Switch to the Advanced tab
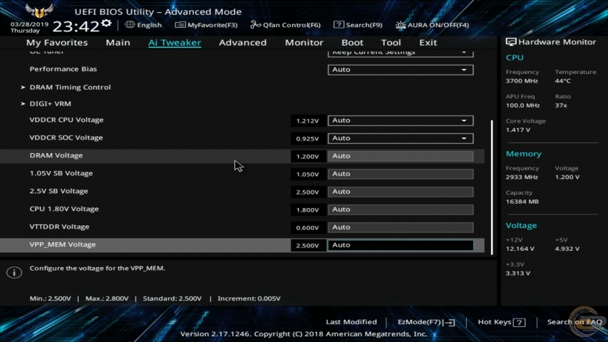Screen dimensions: 608x342 tap(242, 43)
